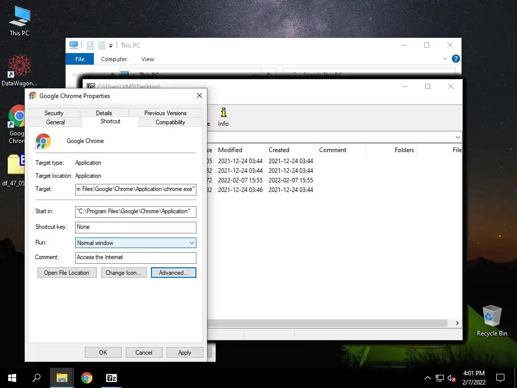This screenshot has height=388, width=517.
Task: Switch to the Details tab
Action: coord(104,113)
